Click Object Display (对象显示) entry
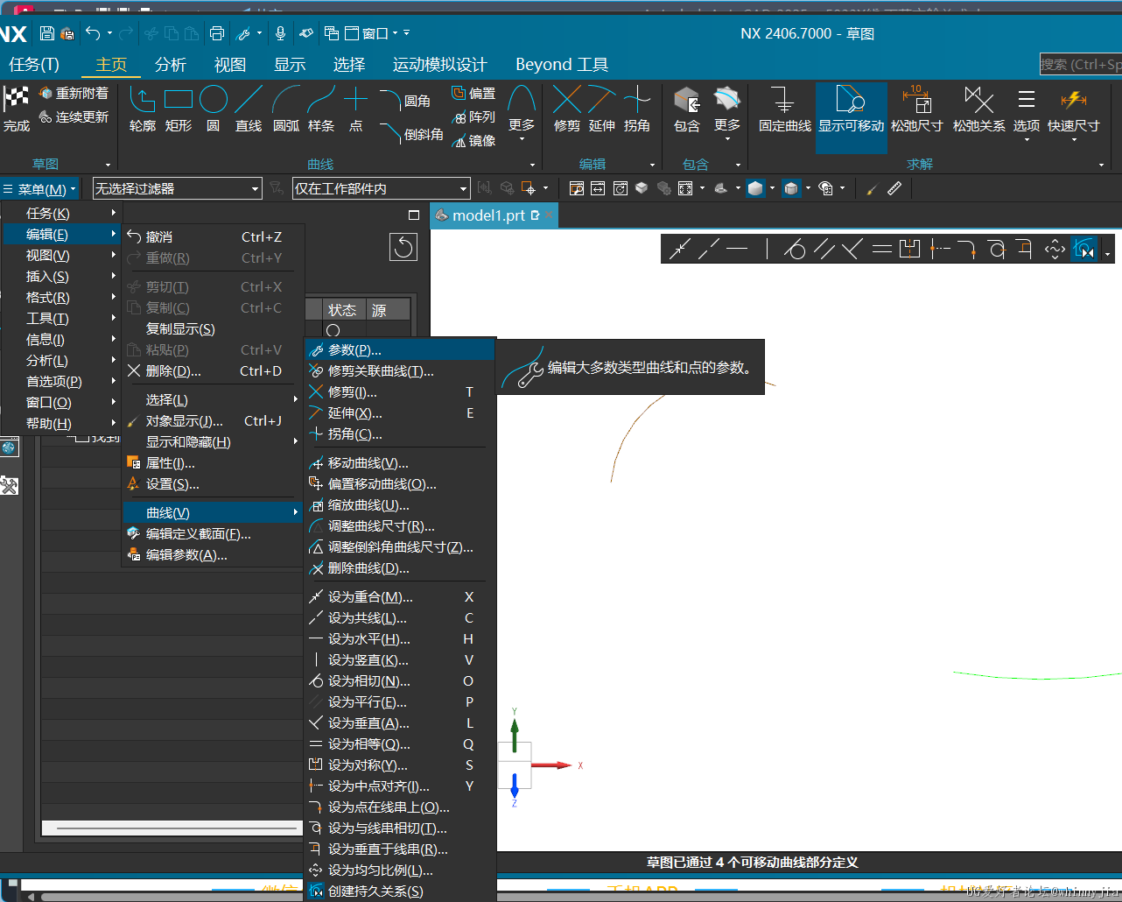1122x902 pixels. point(212,421)
